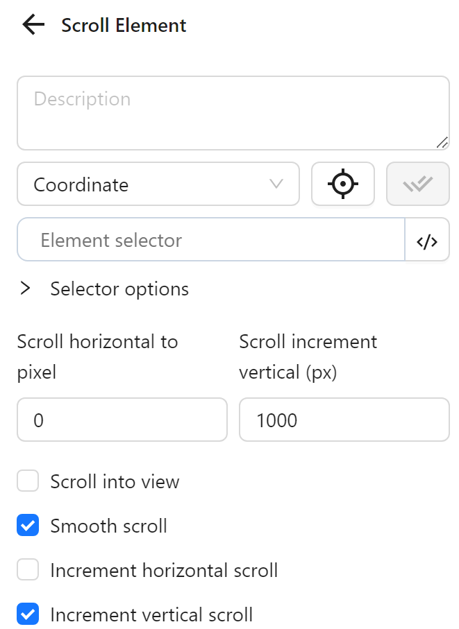Enable the Scroll into view checkbox
Image resolution: width=459 pixels, height=629 pixels.
28,481
